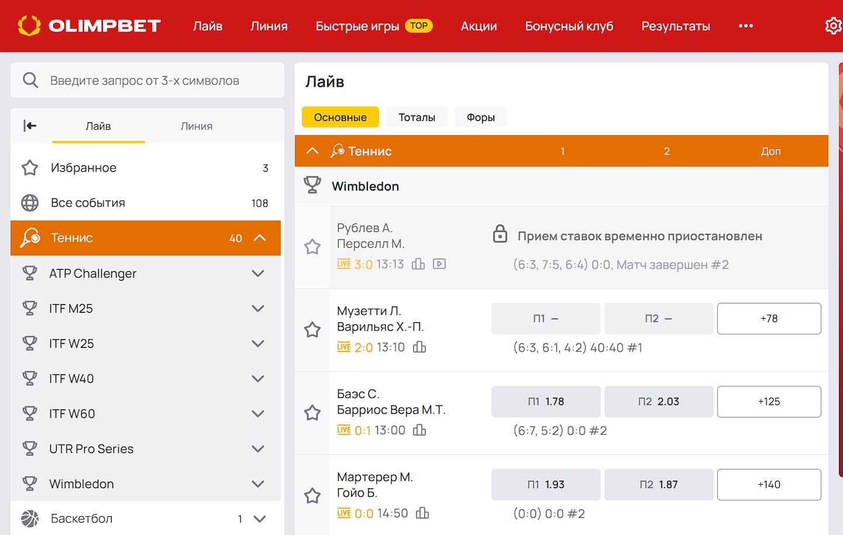
Task: Click the trophy icon beside ITF W40
Action: (x=29, y=378)
